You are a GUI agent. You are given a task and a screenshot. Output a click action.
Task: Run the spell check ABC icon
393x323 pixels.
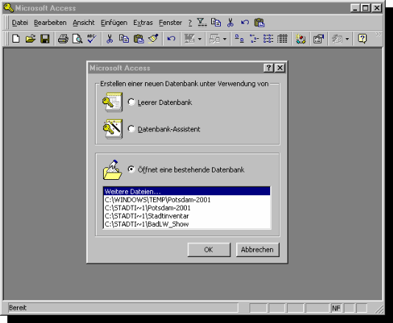tap(92, 39)
